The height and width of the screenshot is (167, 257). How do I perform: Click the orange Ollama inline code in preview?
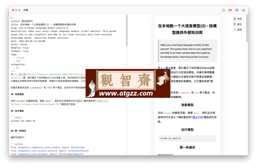click(x=167, y=113)
